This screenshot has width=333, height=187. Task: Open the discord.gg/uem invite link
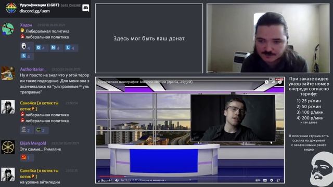(35, 11)
